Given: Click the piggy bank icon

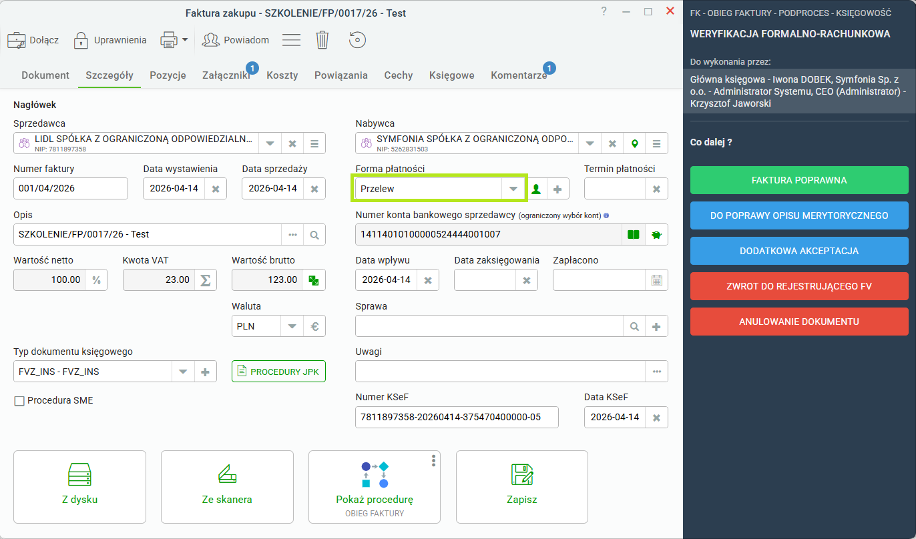Looking at the screenshot, I should click(656, 235).
